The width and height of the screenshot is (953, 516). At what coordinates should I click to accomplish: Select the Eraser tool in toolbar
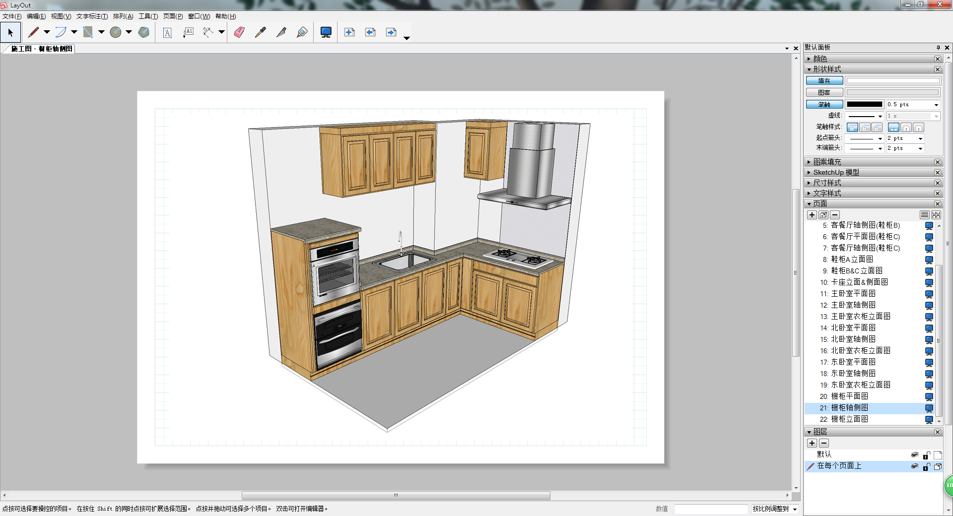(x=239, y=33)
